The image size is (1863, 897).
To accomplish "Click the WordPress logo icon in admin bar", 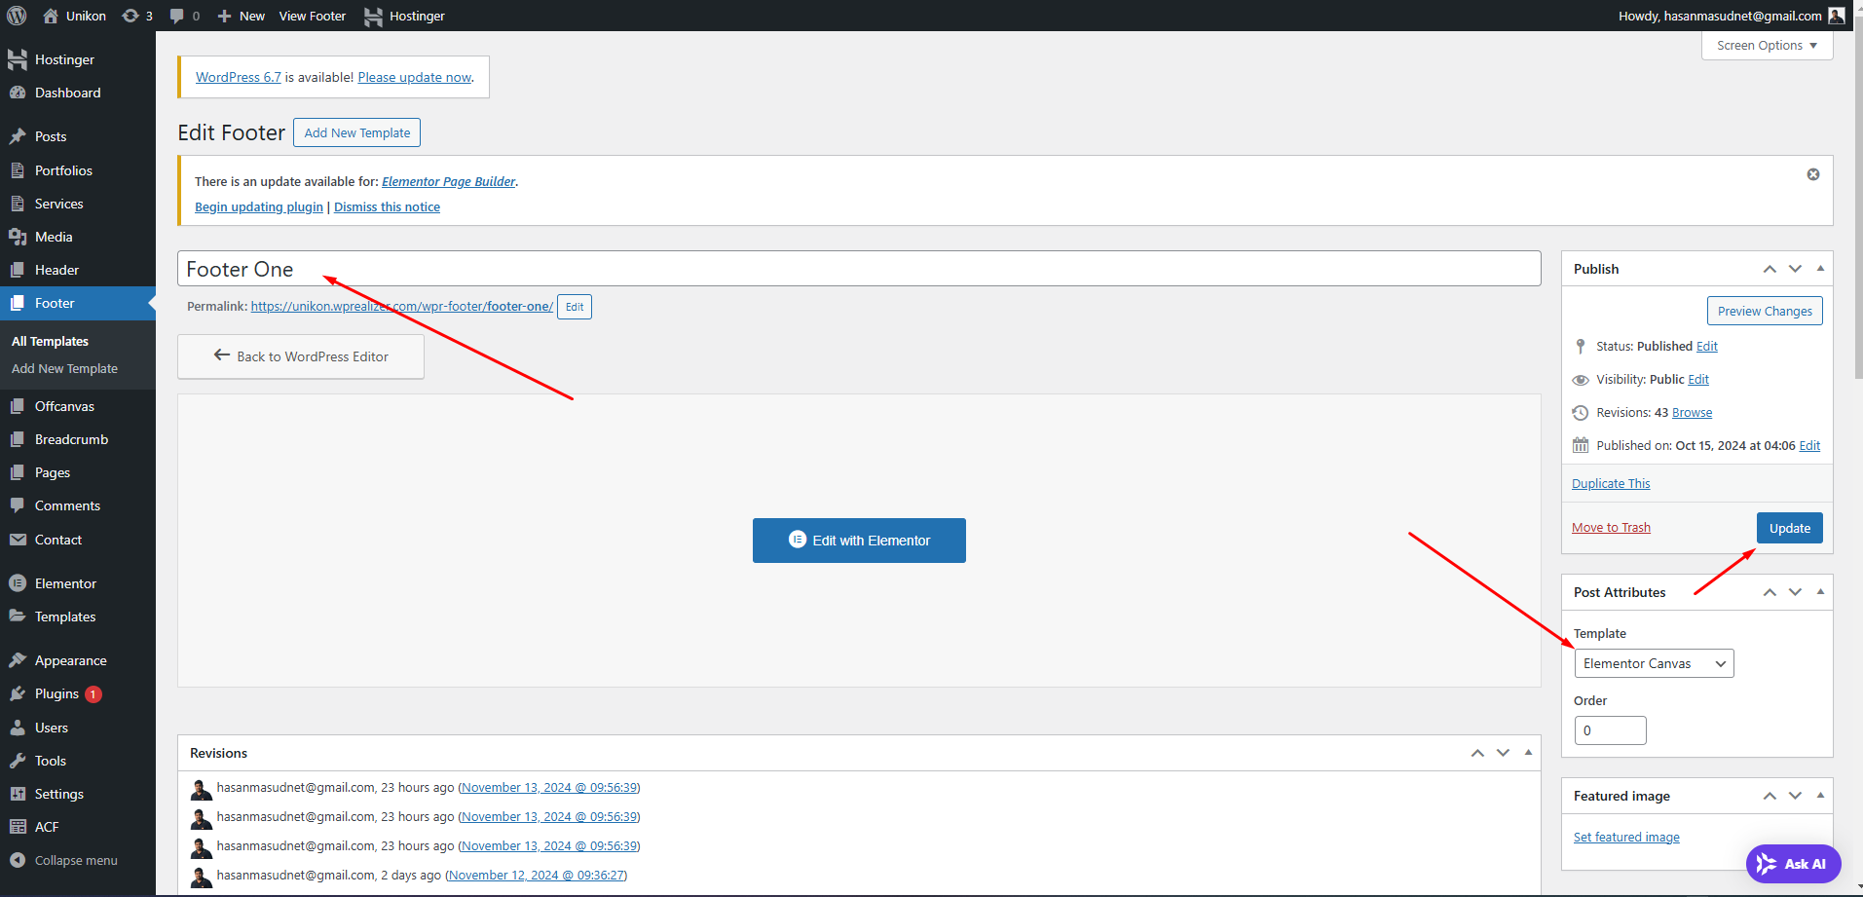I will coord(17,16).
